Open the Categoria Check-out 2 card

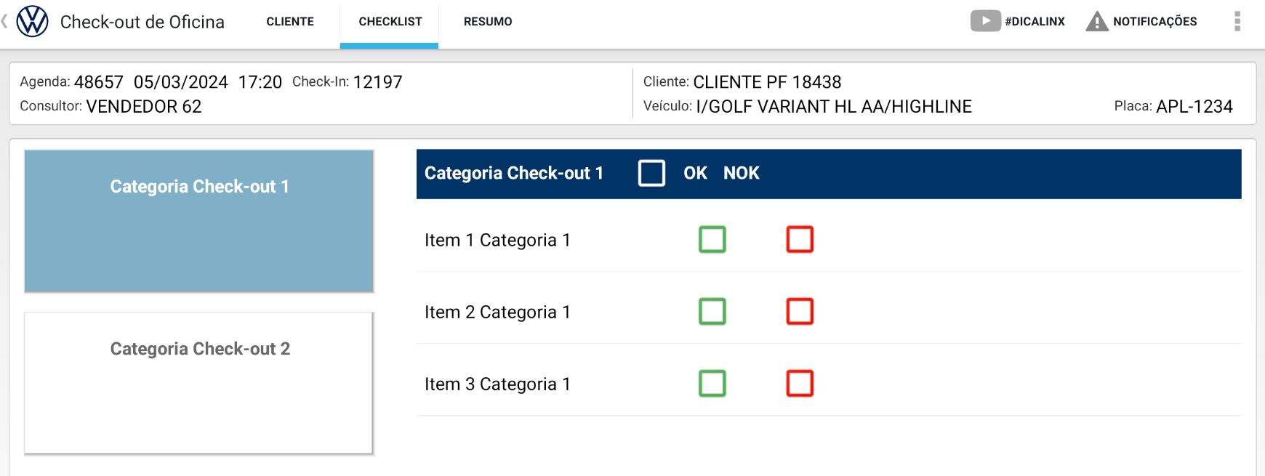coord(199,383)
